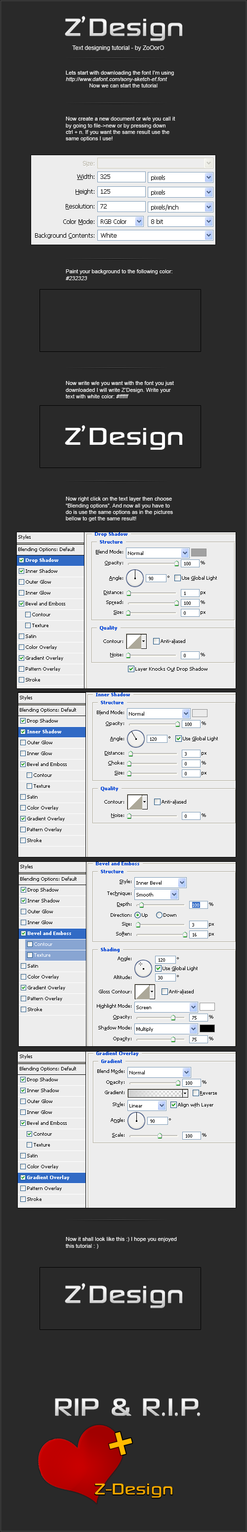Image resolution: width=247 pixels, height=1532 pixels.
Task: Select the light-blue highlighted Contour sub-row
Action: coord(56,944)
